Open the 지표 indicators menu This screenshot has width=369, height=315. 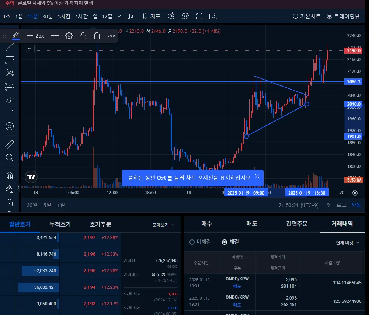point(151,16)
